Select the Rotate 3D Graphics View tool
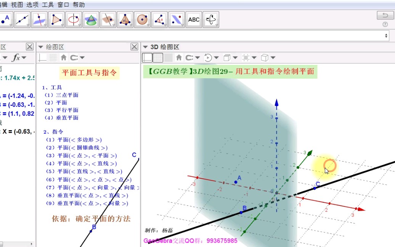This screenshot has height=247, width=395. coord(211,19)
